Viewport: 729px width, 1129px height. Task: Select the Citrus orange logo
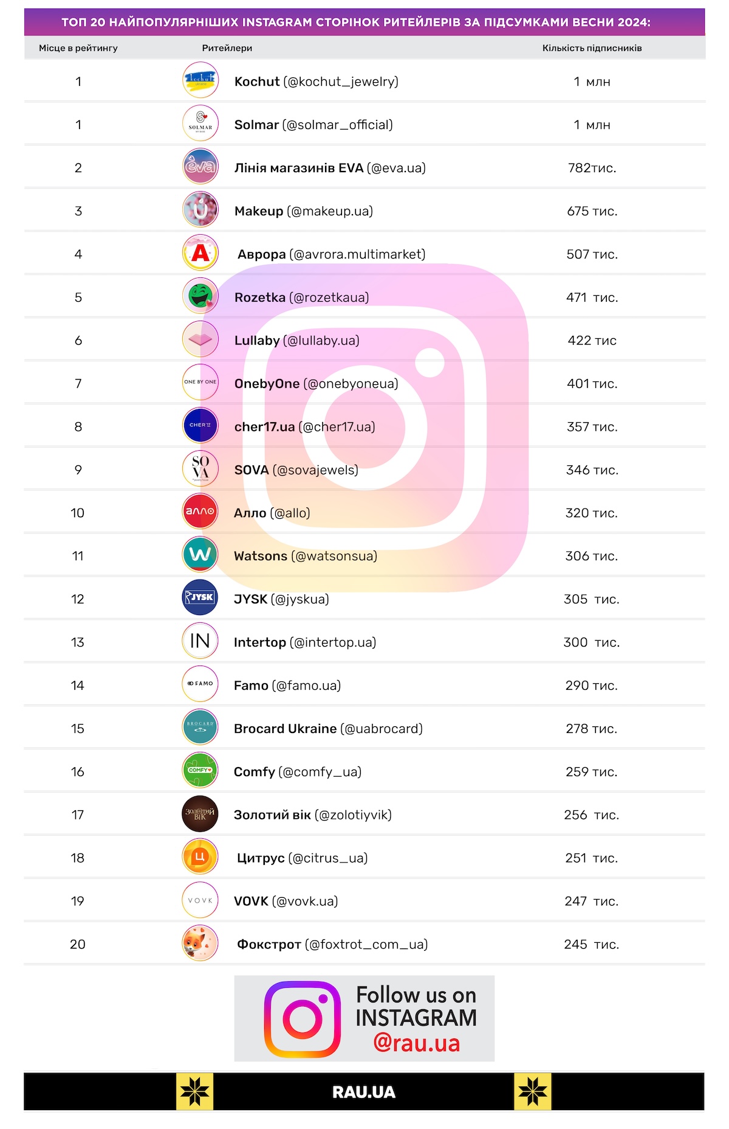pos(200,856)
